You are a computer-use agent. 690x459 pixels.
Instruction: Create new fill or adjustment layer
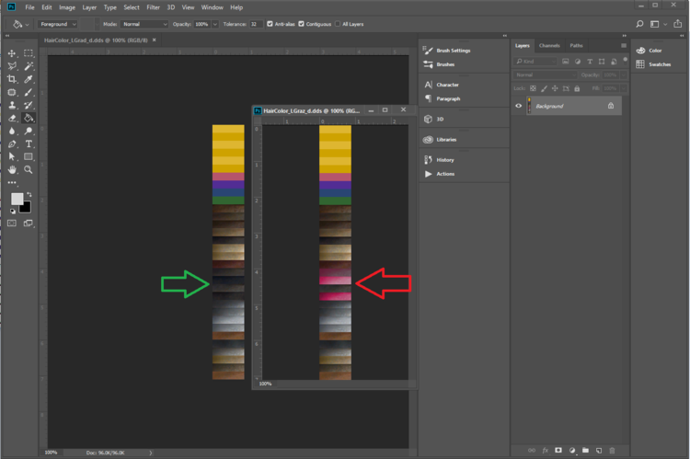(572, 450)
